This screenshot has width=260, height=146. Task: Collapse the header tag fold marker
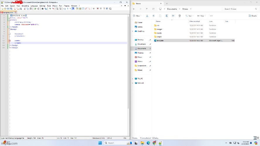pos(9,34)
